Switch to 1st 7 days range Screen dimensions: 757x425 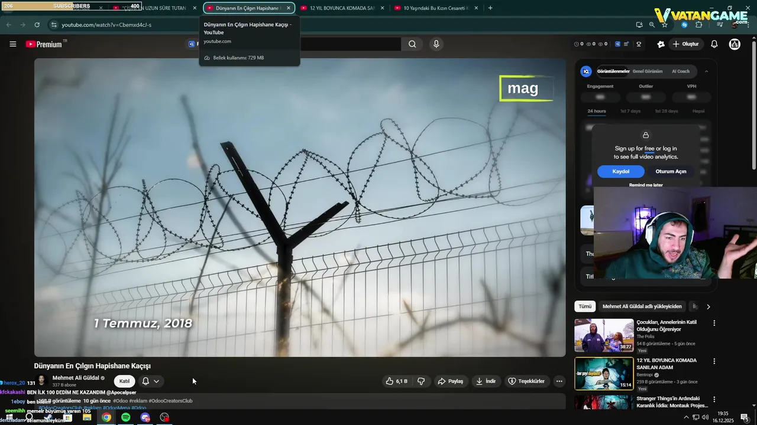[x=630, y=111]
